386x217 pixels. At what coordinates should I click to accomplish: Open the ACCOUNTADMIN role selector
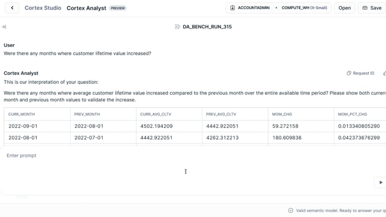pos(250,8)
